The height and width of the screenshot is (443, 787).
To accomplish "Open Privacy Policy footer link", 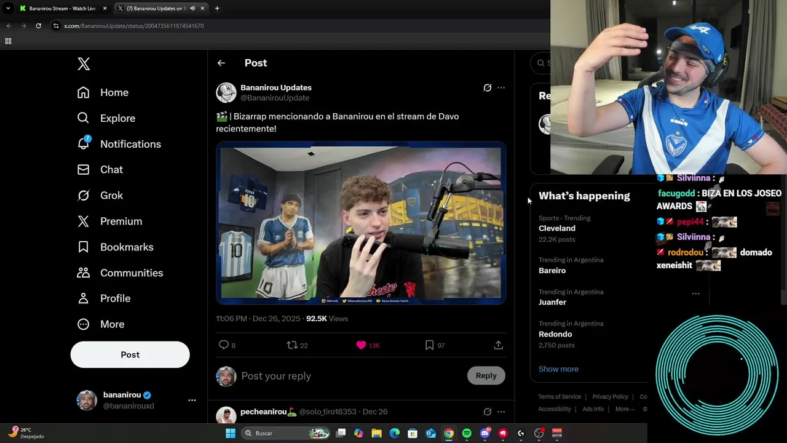I will pyautogui.click(x=610, y=397).
